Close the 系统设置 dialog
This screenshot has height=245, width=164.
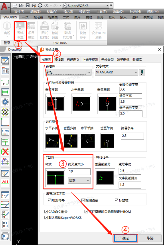159,50
